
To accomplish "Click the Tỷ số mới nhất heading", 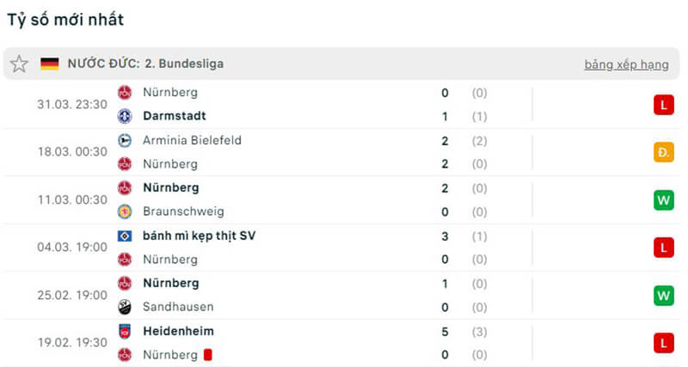I will 64,19.
